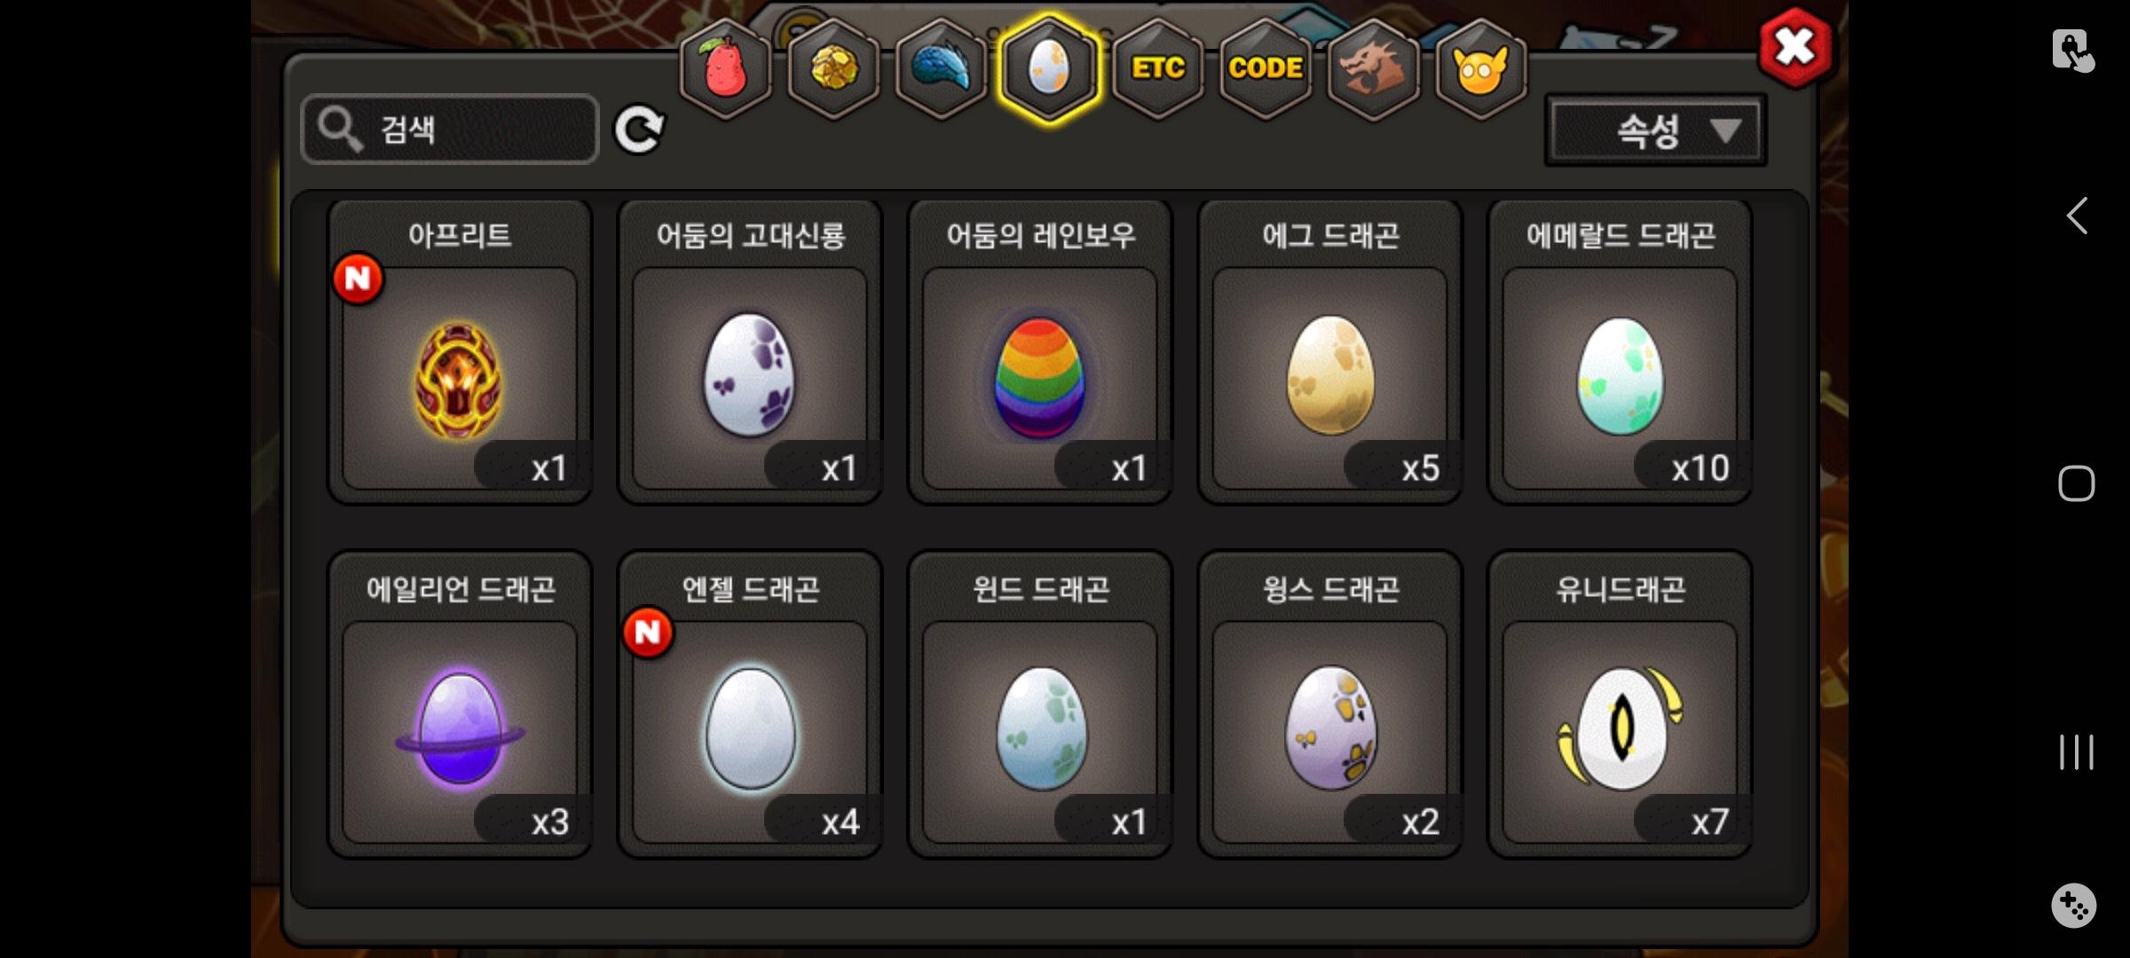Screen dimensions: 2130x958
Task: Close the inventory with red X
Action: [x=1795, y=47]
